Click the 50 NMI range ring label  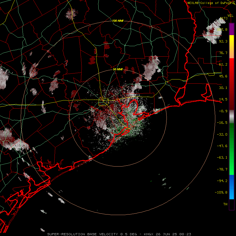(118, 69)
